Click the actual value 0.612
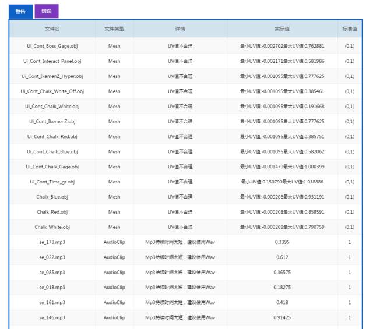This screenshot has height=329, width=373. (282, 257)
